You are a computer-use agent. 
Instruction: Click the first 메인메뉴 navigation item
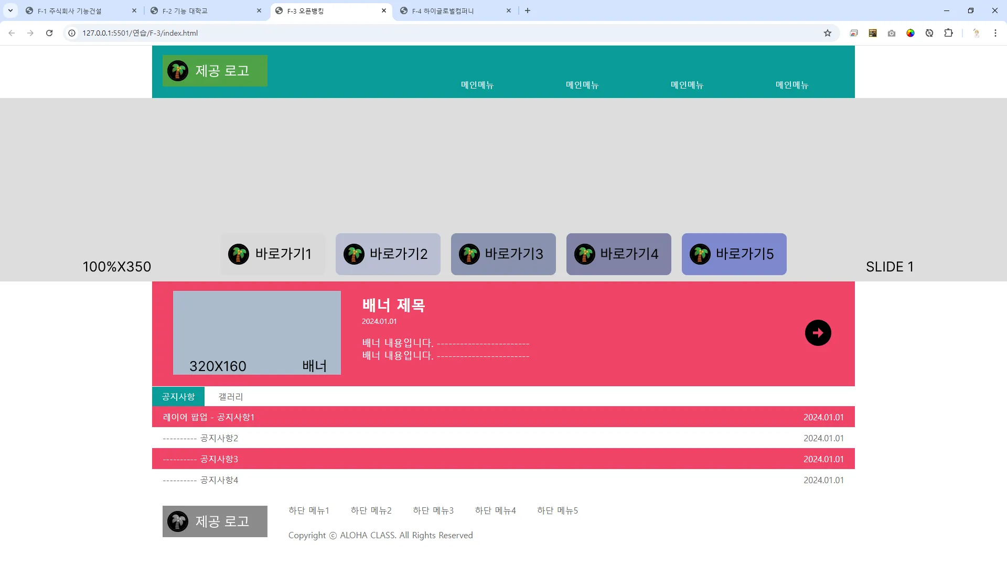477,85
